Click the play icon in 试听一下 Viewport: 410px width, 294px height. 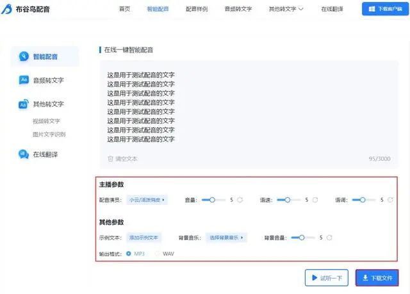pos(315,277)
